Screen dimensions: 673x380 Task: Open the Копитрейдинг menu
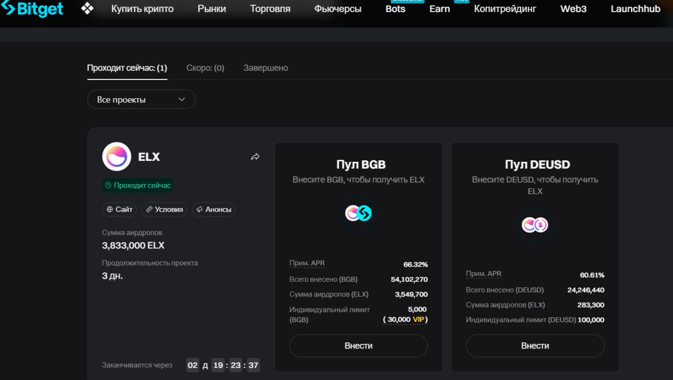pos(505,9)
